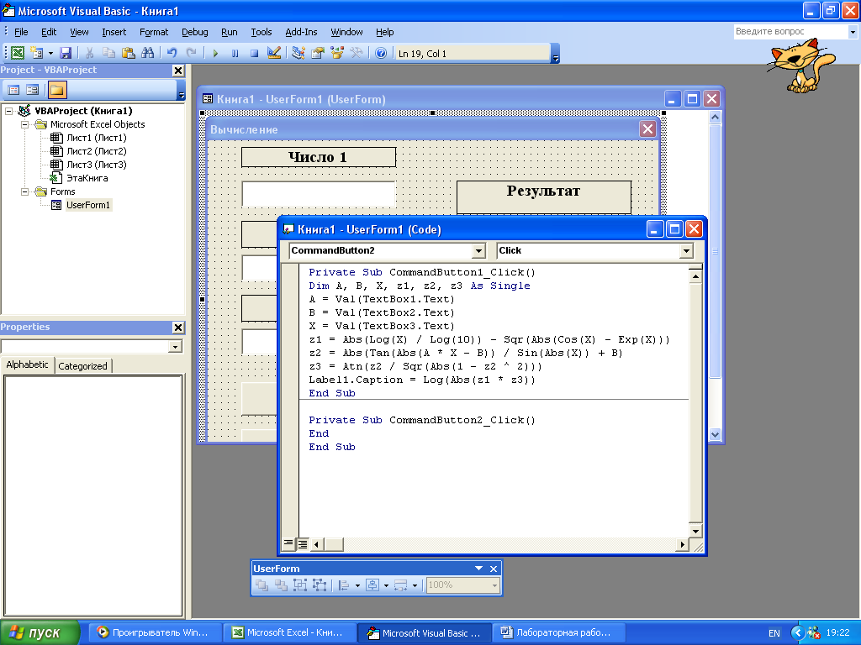This screenshot has height=645, width=861.
Task: Open the Properties object dropdown
Action: (175, 347)
